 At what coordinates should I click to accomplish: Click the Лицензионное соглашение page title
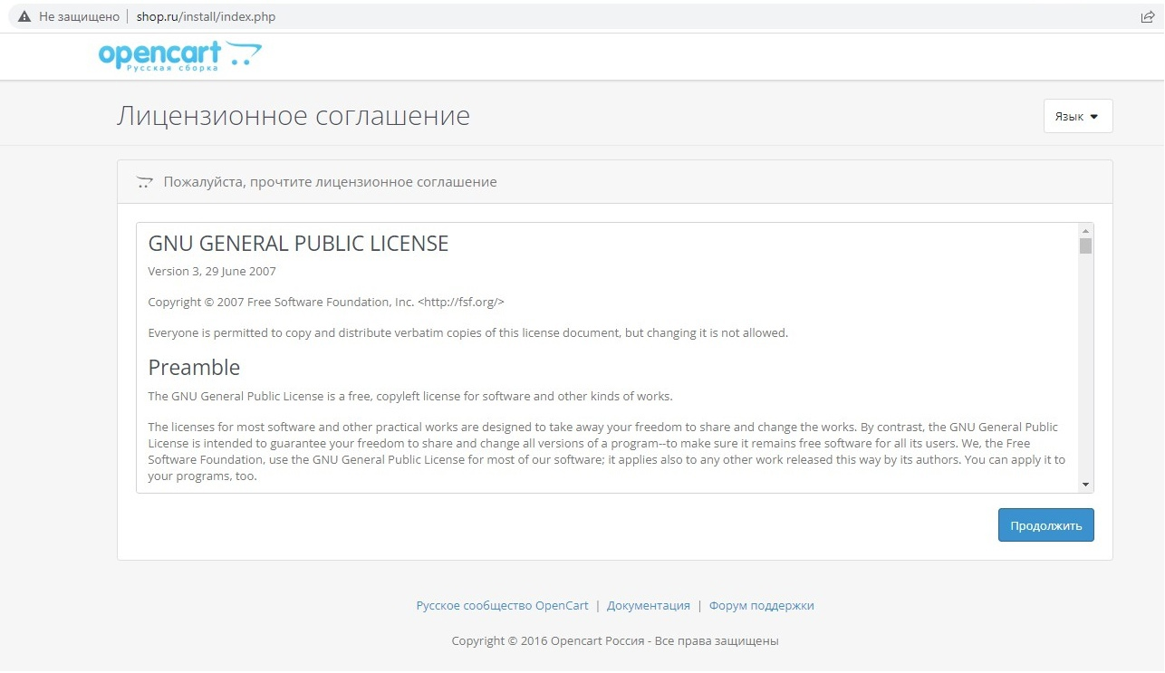point(293,116)
